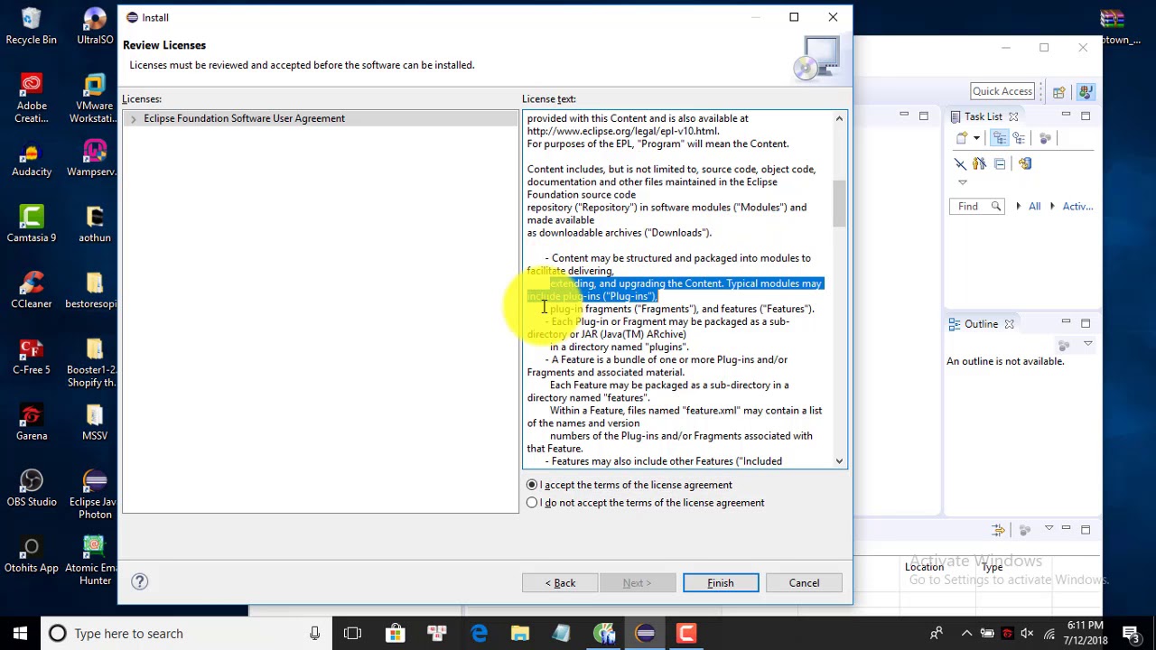Open Task List view menu triangle
This screenshot has height=650, width=1156.
tap(963, 182)
